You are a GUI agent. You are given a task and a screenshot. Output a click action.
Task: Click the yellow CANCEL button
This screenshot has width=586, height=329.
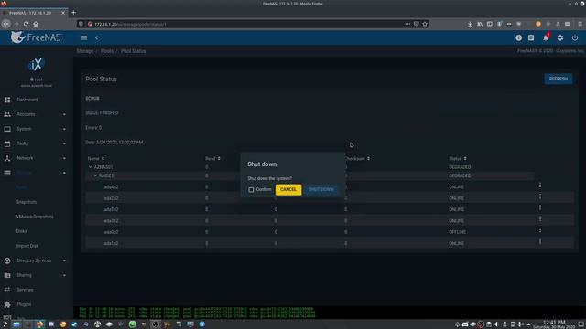(288, 189)
